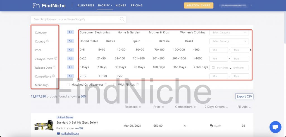
Task: Sort by 7 Days Orders column arrow
Action: 227,107
